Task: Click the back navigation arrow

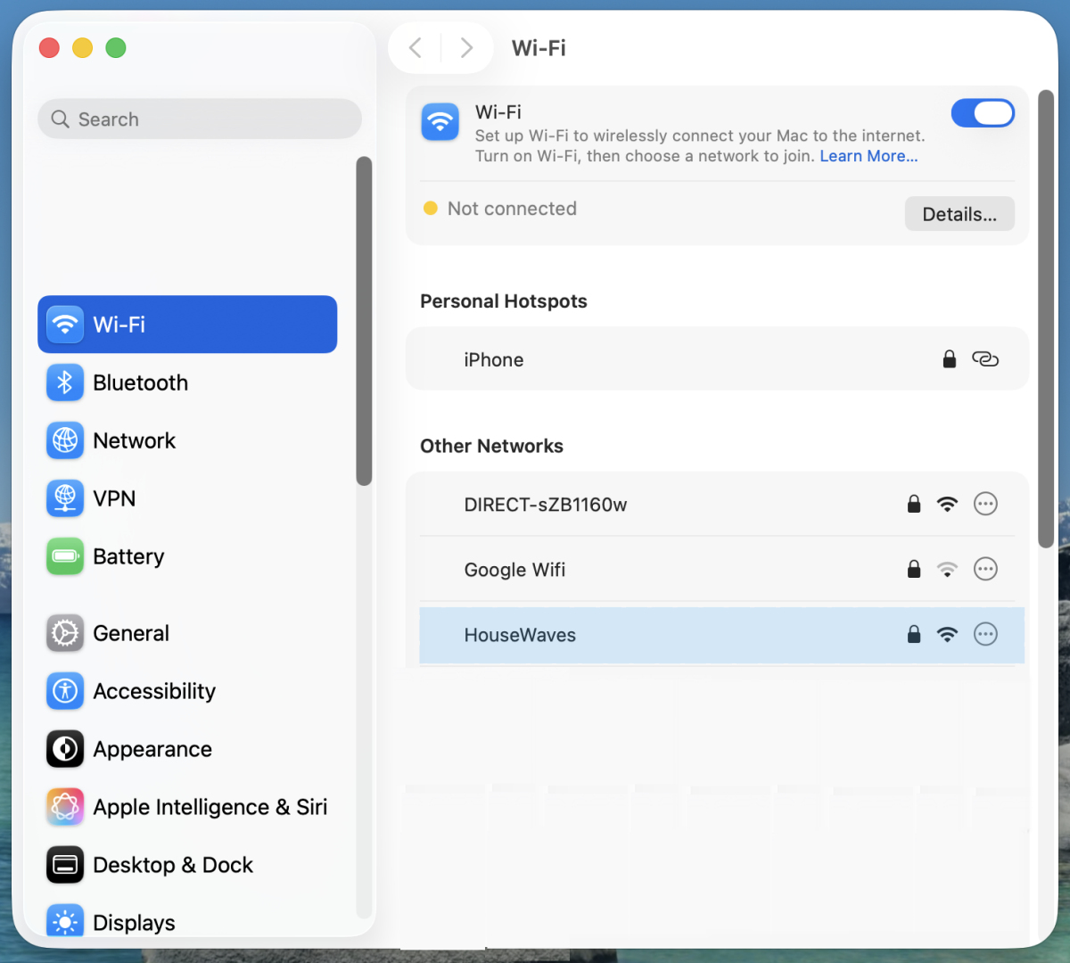Action: point(415,48)
